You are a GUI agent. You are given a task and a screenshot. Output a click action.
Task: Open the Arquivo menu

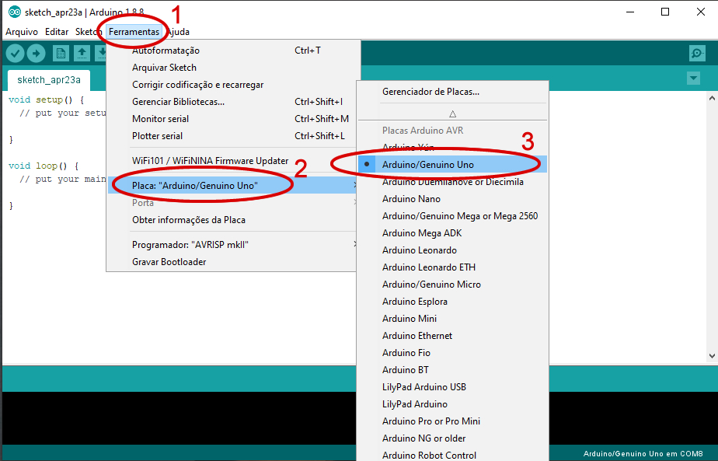[x=22, y=32]
